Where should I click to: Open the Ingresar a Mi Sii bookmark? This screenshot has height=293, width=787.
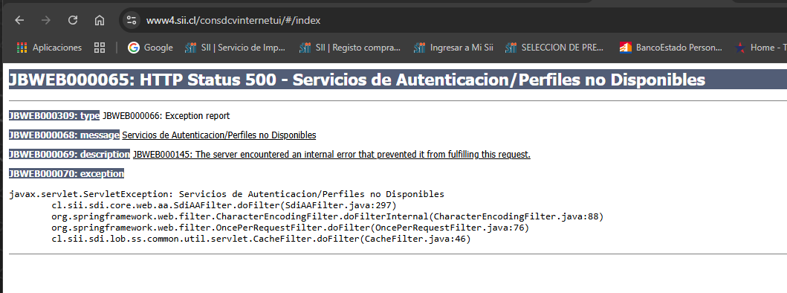point(453,48)
